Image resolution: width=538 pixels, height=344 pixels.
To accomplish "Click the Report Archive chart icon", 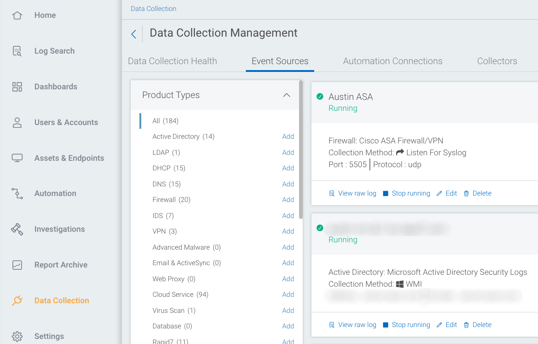I will point(17,265).
